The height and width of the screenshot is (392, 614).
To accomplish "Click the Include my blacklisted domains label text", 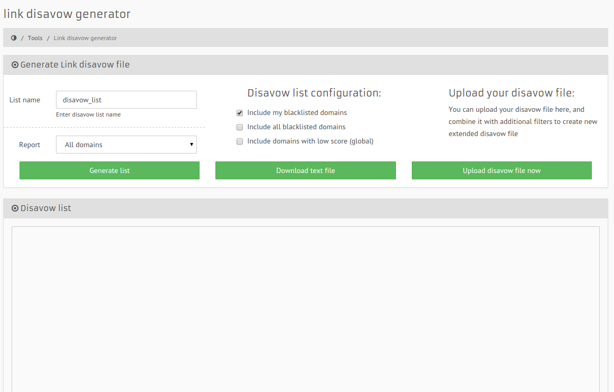I will pyautogui.click(x=297, y=113).
